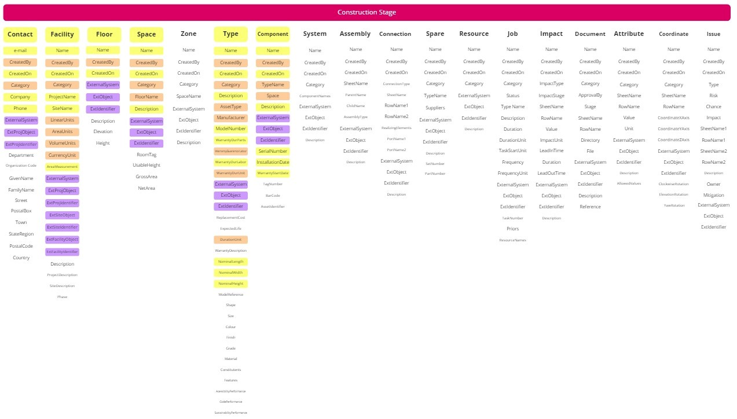Image resolution: width=737 pixels, height=419 pixels.
Task: Select the Suppliers field under Spare
Action: pyautogui.click(x=435, y=108)
